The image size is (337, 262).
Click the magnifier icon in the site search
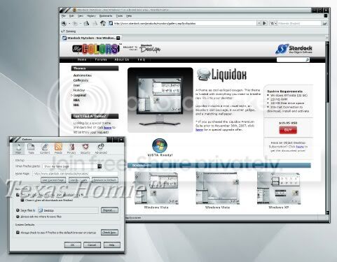coord(308,60)
